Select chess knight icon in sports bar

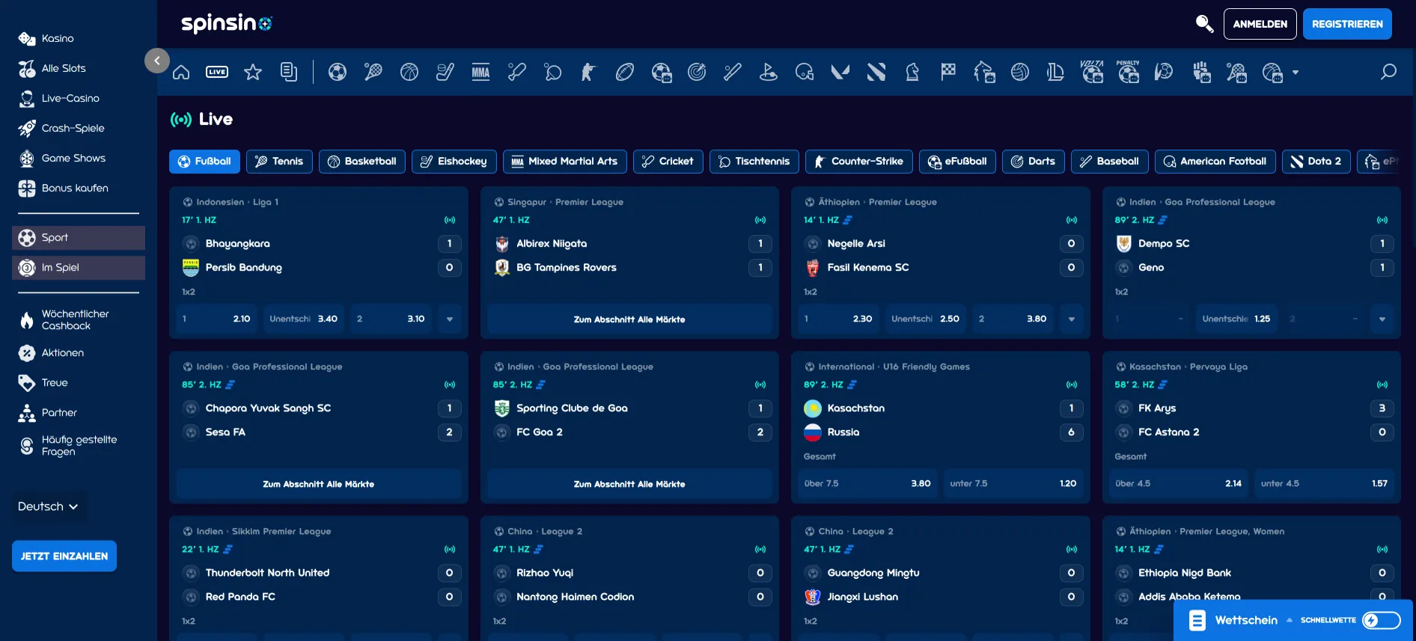[x=912, y=72]
